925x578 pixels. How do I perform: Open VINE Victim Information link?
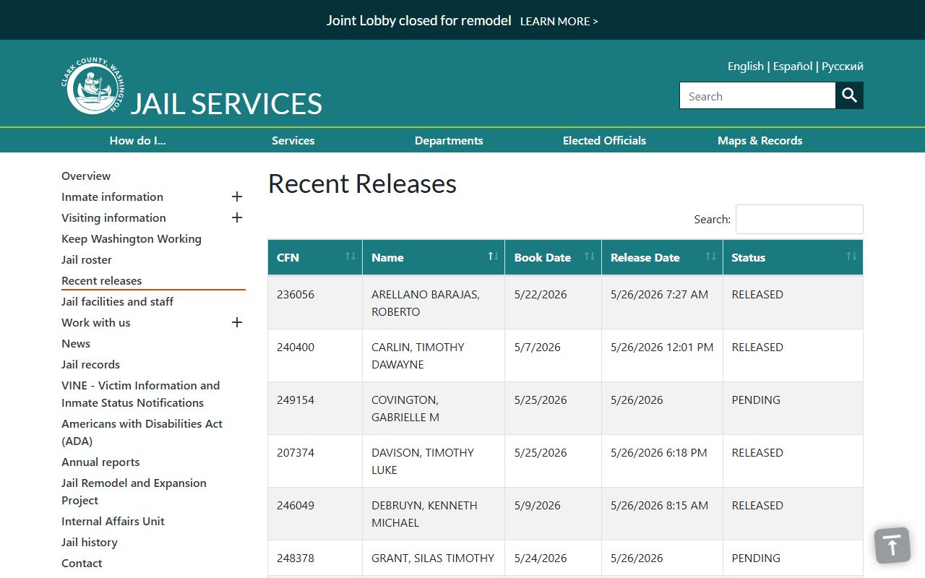(x=140, y=394)
